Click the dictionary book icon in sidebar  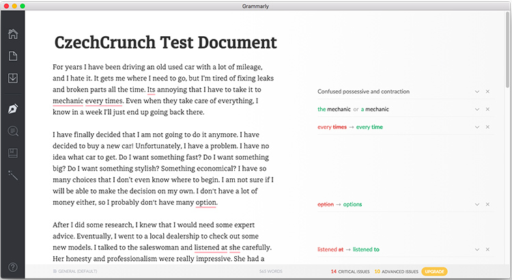tap(12, 154)
